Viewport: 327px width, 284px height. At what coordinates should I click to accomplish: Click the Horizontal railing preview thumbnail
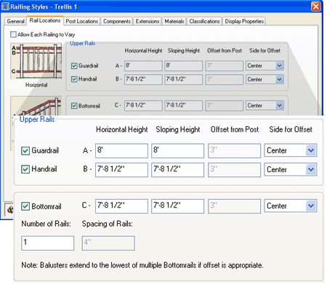[x=36, y=61]
